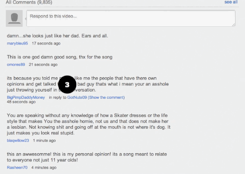This screenshot has height=174, width=245.
Task: Open omores89's user profile
Action: click(x=16, y=65)
